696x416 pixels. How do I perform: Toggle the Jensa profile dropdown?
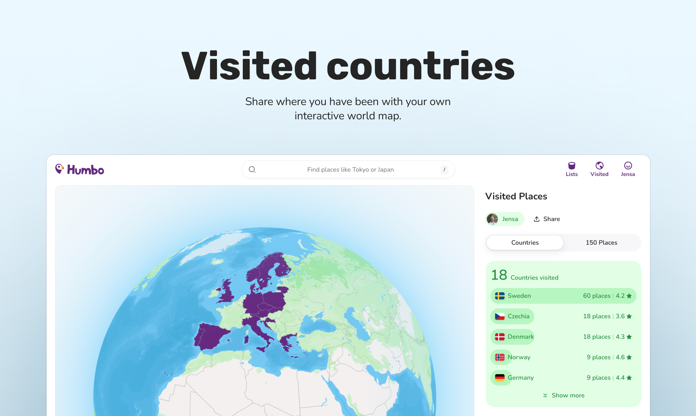(x=627, y=169)
